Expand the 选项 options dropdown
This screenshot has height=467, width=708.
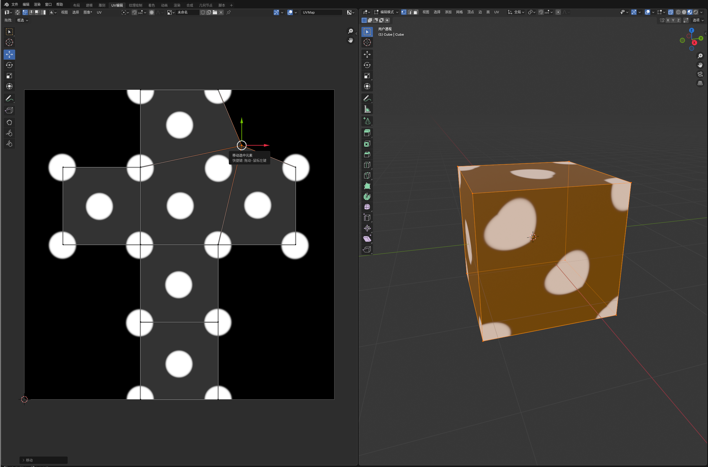[698, 20]
